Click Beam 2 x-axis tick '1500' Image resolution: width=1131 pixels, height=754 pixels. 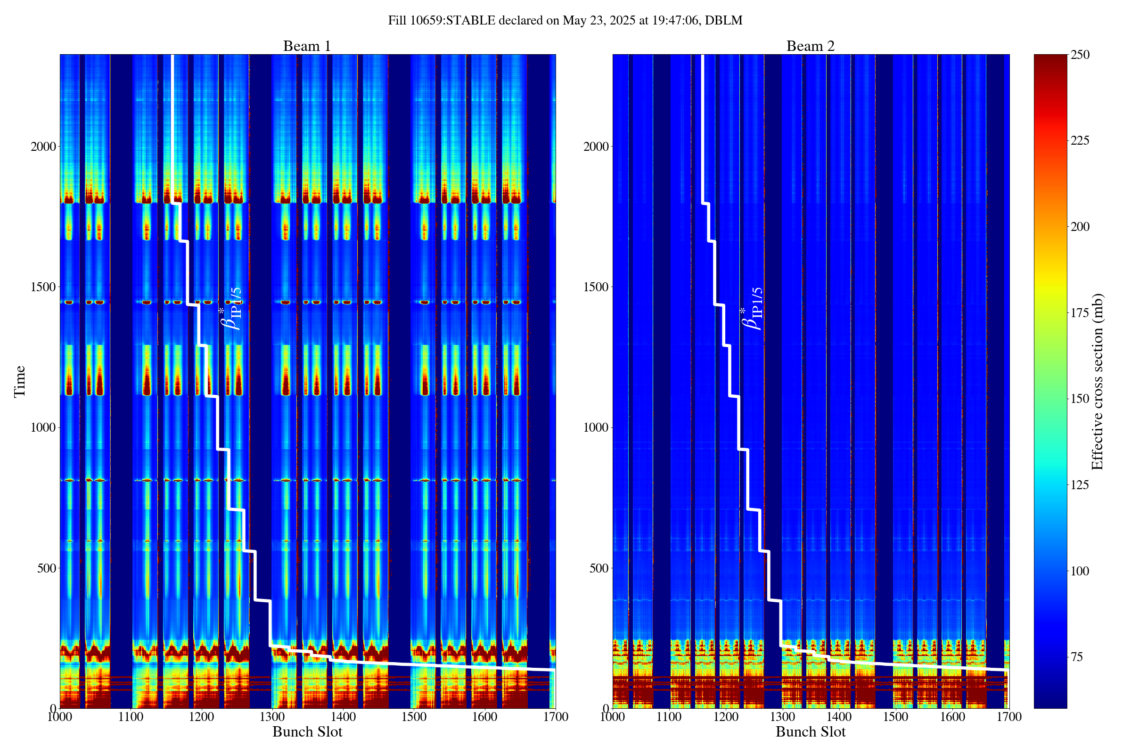[896, 717]
